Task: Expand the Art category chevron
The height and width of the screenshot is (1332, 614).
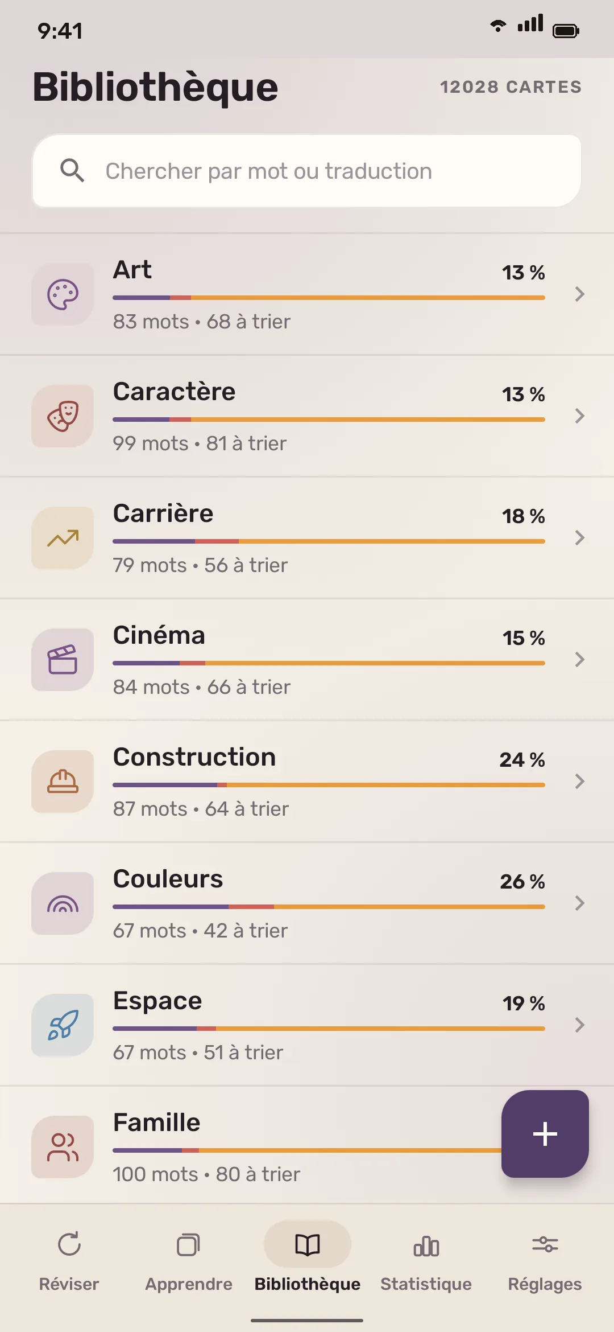Action: pyautogui.click(x=579, y=294)
